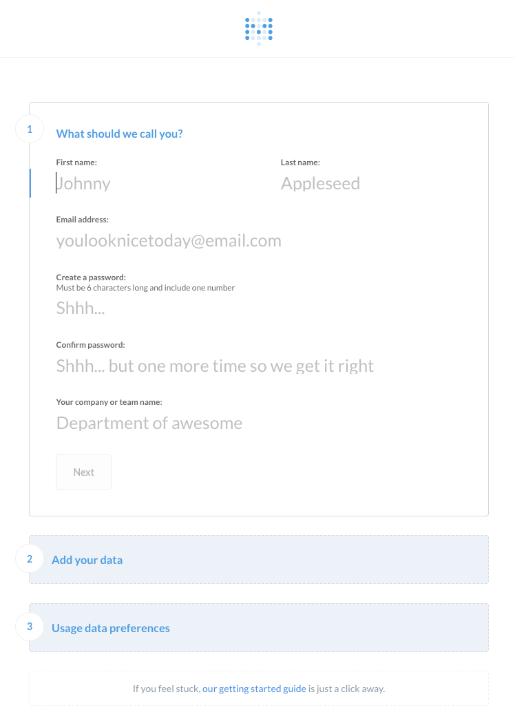The height and width of the screenshot is (723, 515).
Task: Select the step 1 circle indicator
Action: [x=29, y=129]
